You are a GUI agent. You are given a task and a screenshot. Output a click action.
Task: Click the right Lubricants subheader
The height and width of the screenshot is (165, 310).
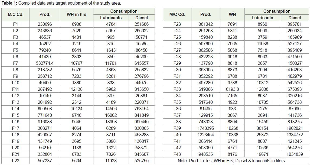[262, 18]
